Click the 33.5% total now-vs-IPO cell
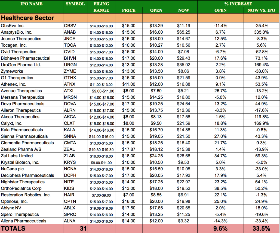 click(x=261, y=228)
